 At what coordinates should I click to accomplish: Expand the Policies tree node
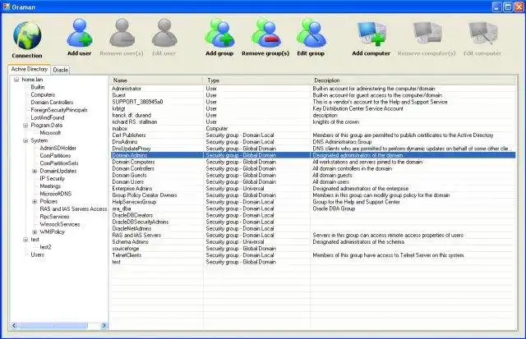click(x=35, y=202)
